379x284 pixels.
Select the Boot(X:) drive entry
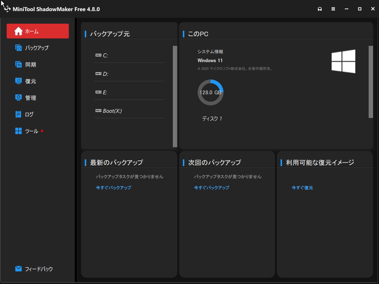point(112,111)
